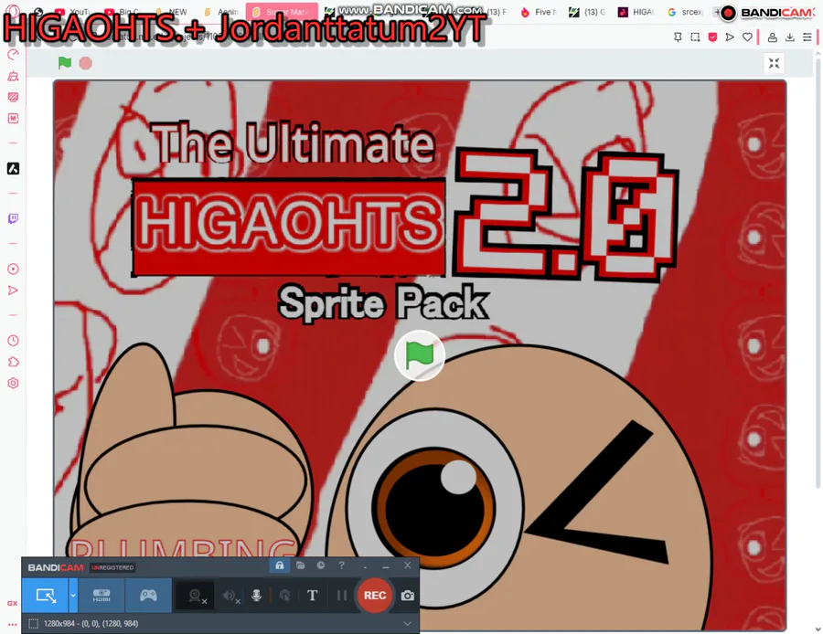Open browsing history clock in the sidebar
The width and height of the screenshot is (823, 634).
pos(13,341)
